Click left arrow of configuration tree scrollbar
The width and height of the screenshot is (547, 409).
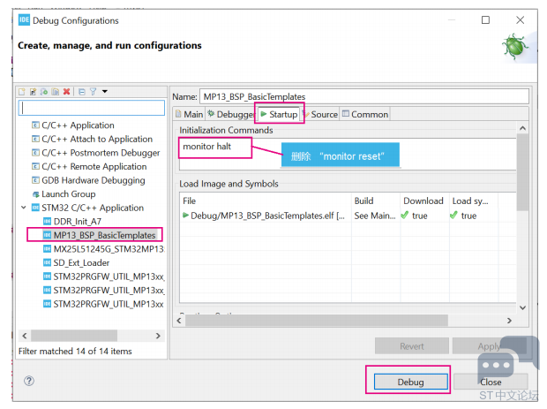click(x=25, y=336)
